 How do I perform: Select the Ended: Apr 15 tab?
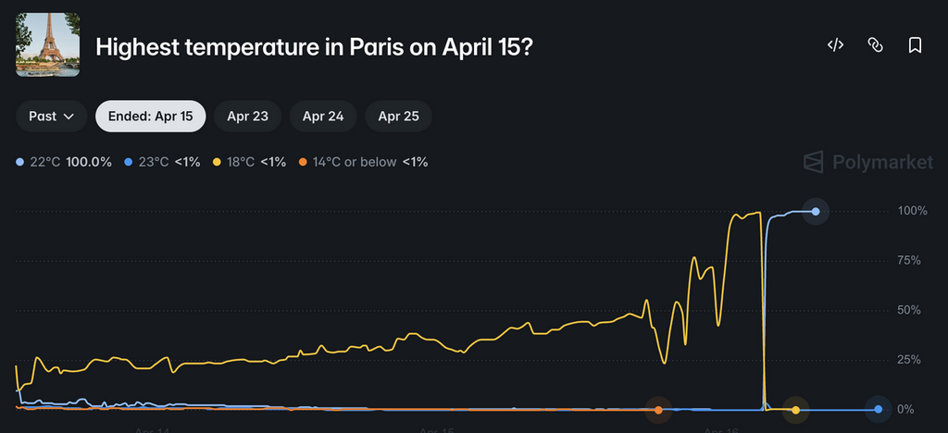[x=150, y=117]
